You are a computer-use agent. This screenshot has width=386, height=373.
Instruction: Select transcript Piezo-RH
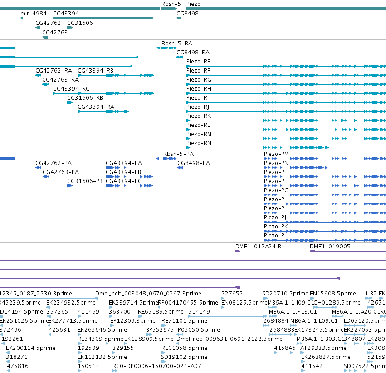[199, 88]
